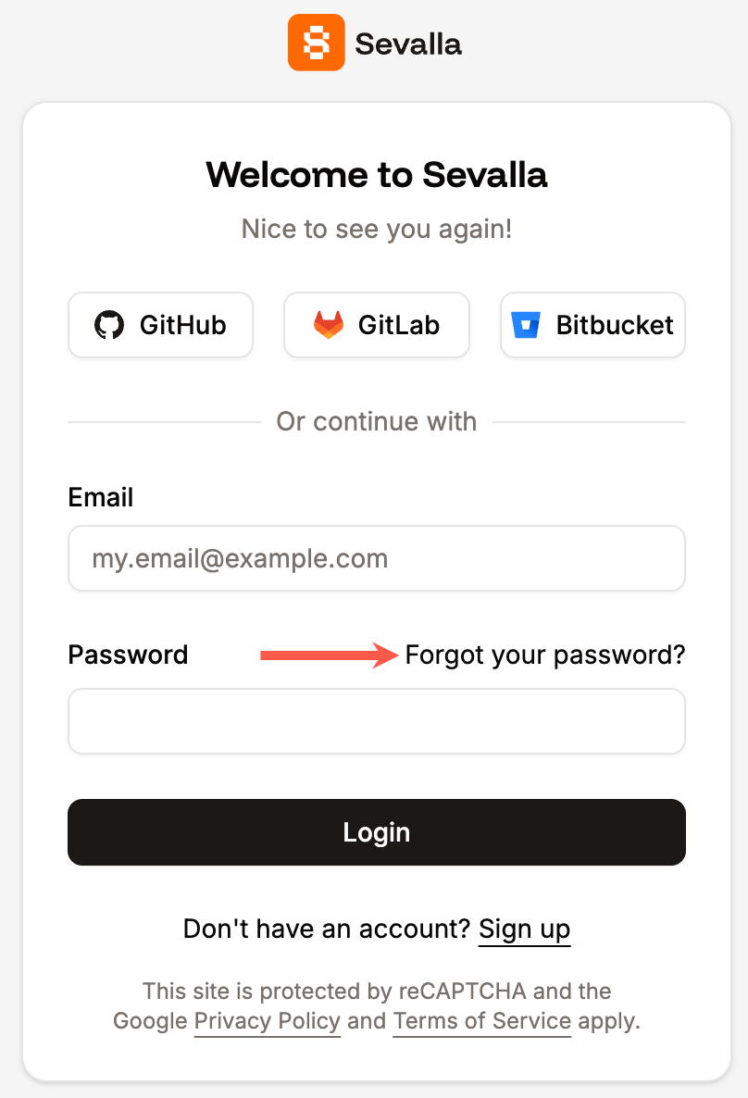Viewport: 748px width, 1098px height.
Task: Continue sign-in with Bitbucket
Action: 592,325
